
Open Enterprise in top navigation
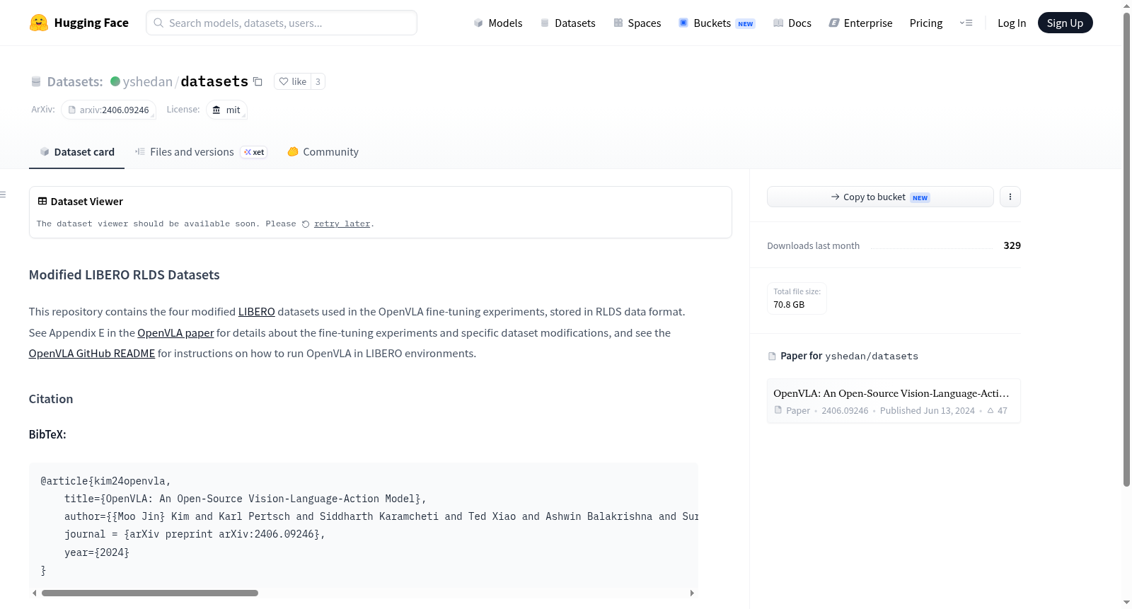[x=861, y=23]
